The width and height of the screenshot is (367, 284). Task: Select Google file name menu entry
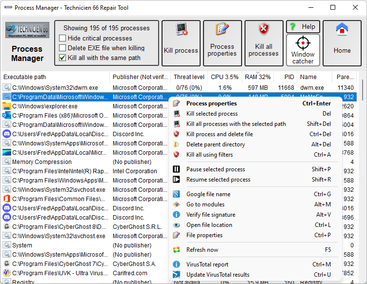click(x=255, y=194)
